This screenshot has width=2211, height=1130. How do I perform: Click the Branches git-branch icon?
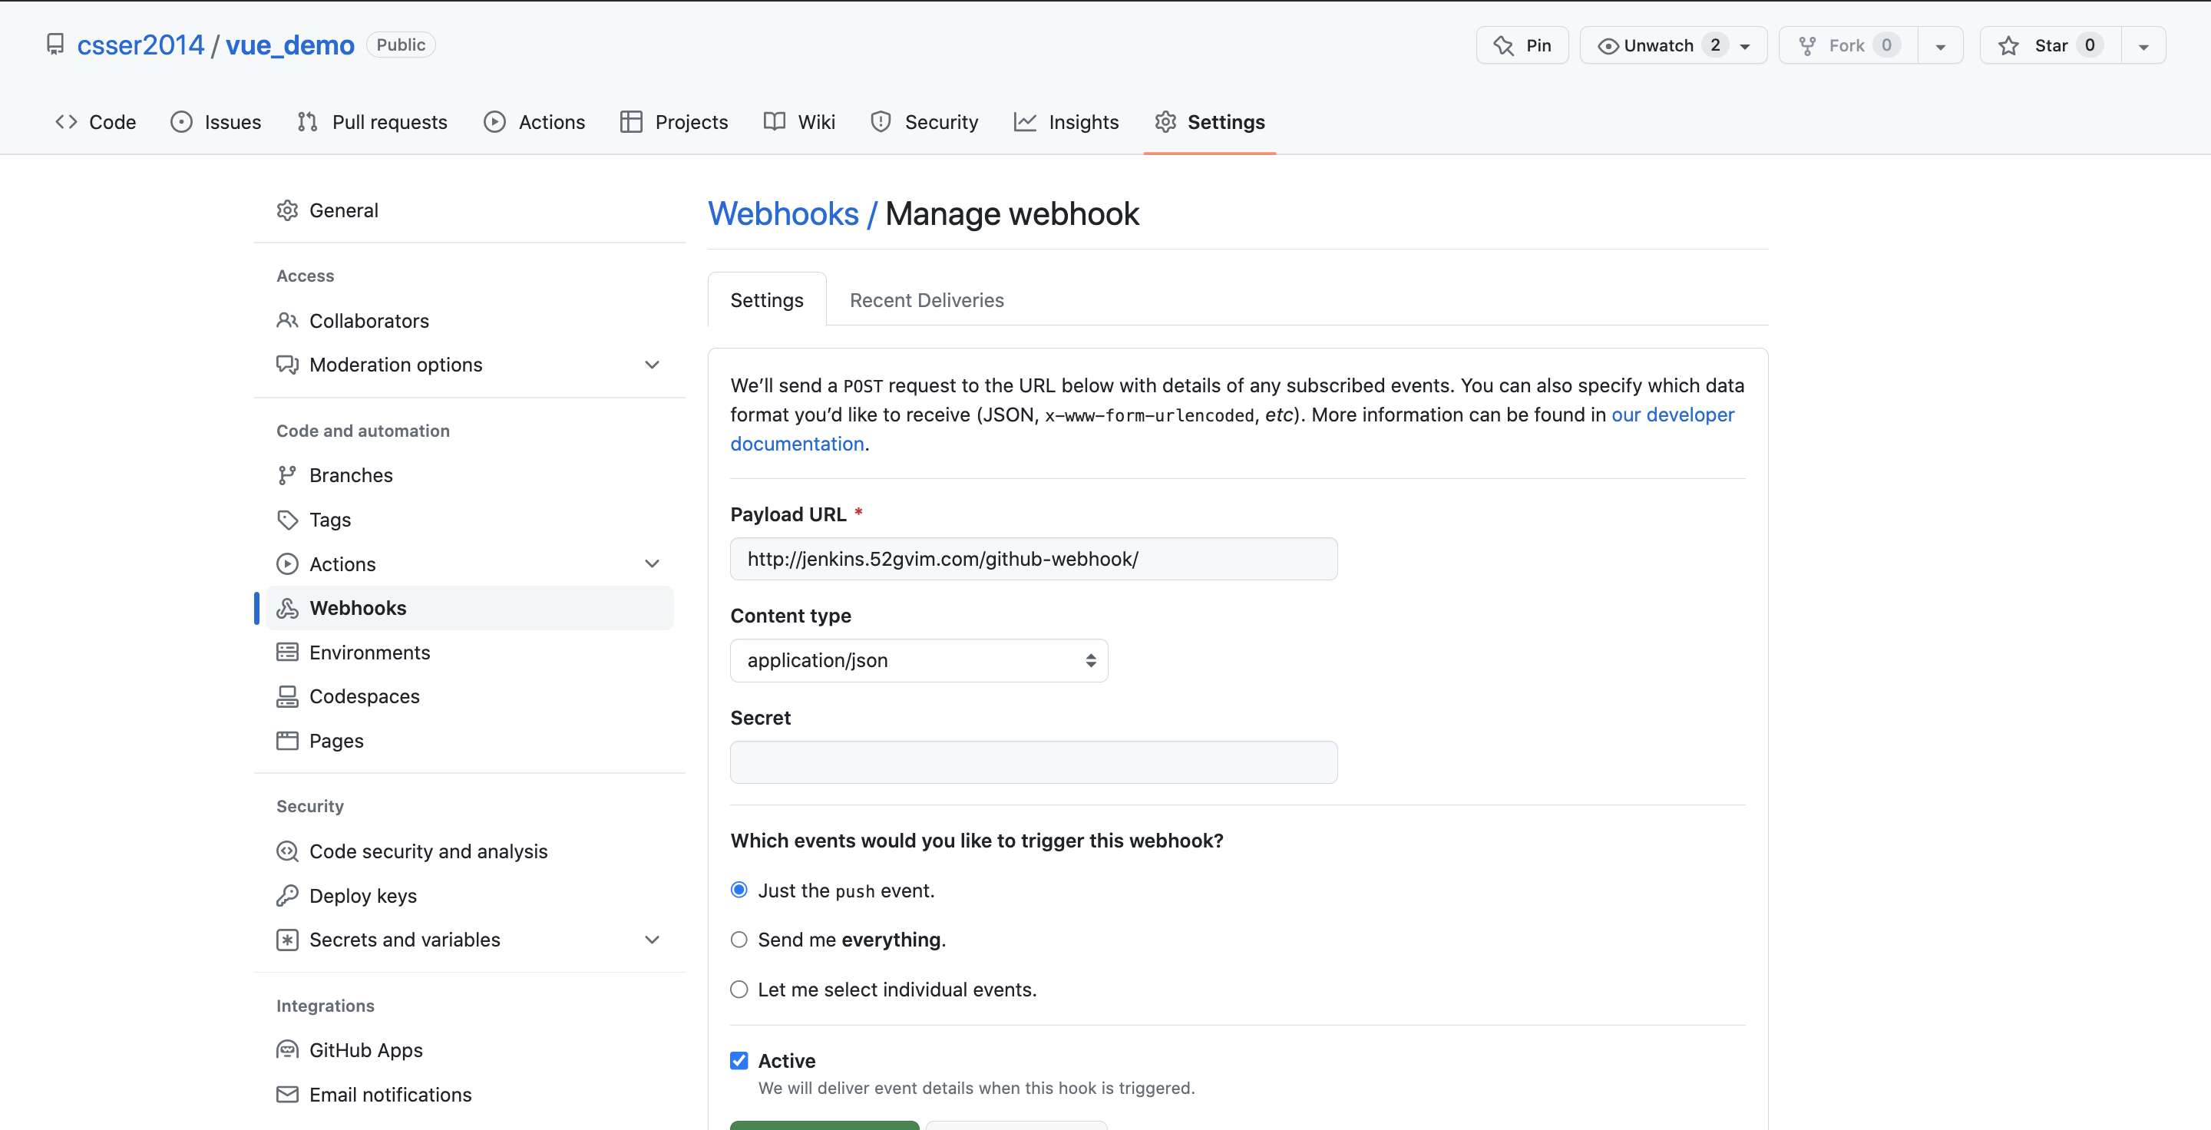click(x=288, y=475)
